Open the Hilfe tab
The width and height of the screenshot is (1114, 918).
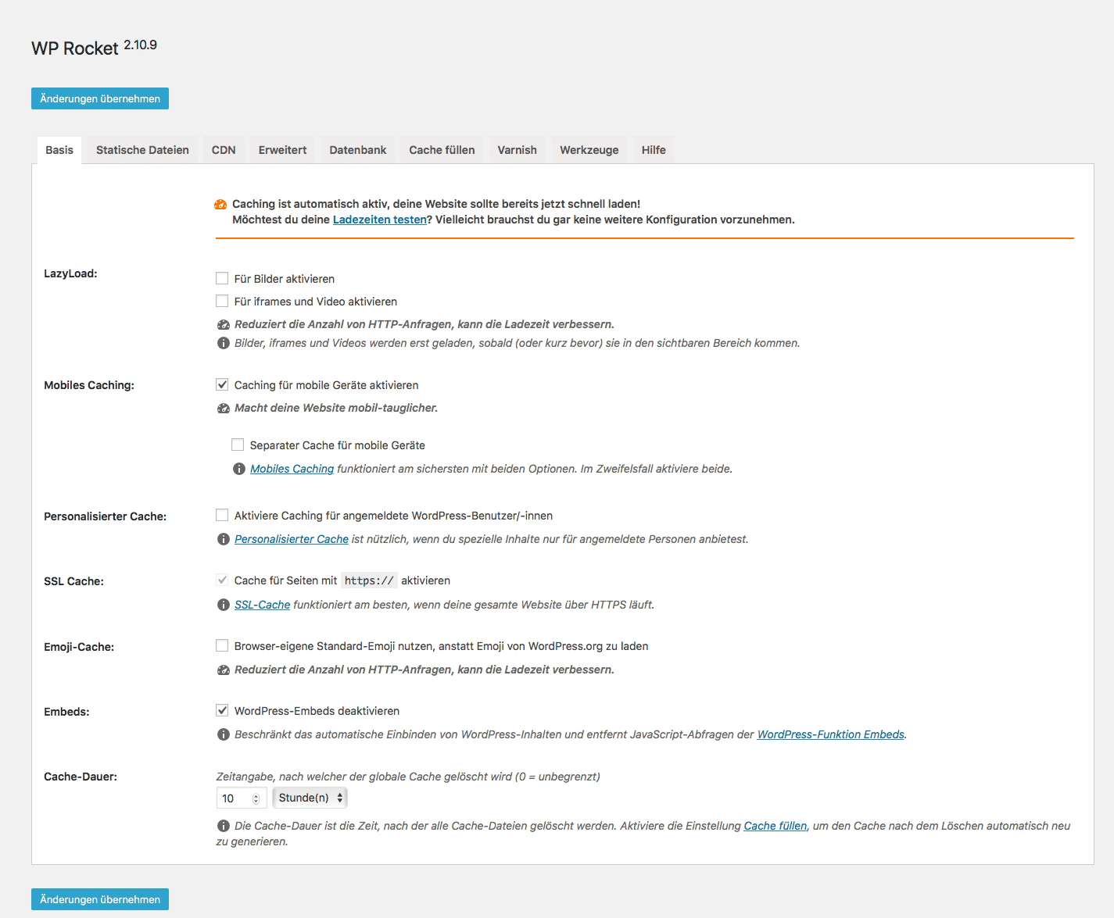654,150
